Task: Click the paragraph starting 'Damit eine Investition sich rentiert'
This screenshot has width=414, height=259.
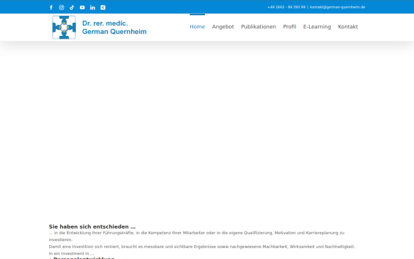Action: 201,247
